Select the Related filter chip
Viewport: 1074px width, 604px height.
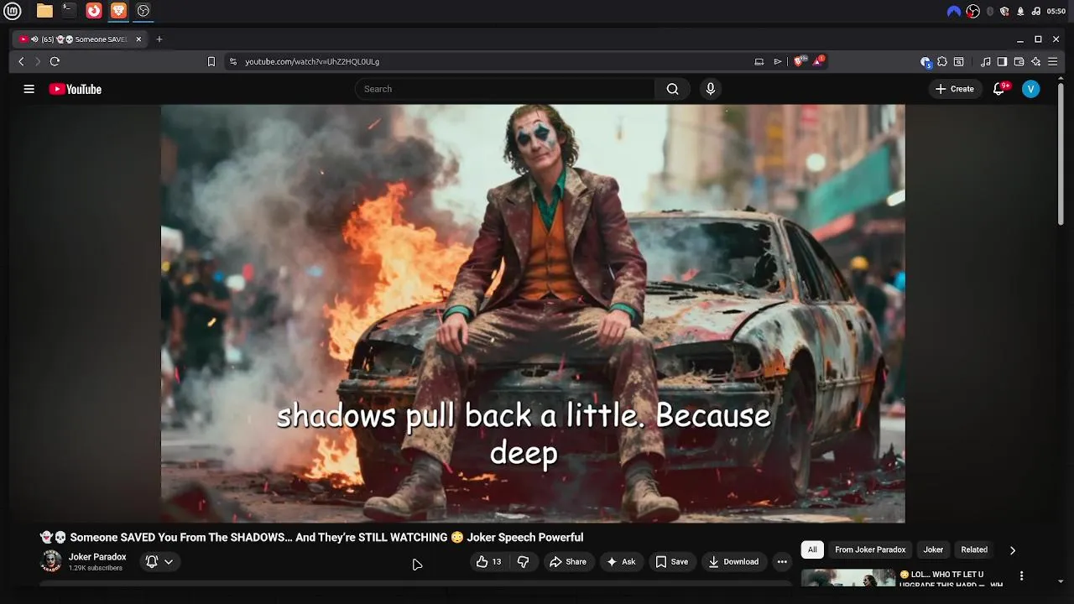[974, 549]
